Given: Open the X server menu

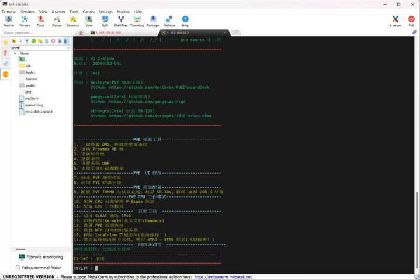Looking at the screenshot, I should pyautogui.click(x=58, y=12).
